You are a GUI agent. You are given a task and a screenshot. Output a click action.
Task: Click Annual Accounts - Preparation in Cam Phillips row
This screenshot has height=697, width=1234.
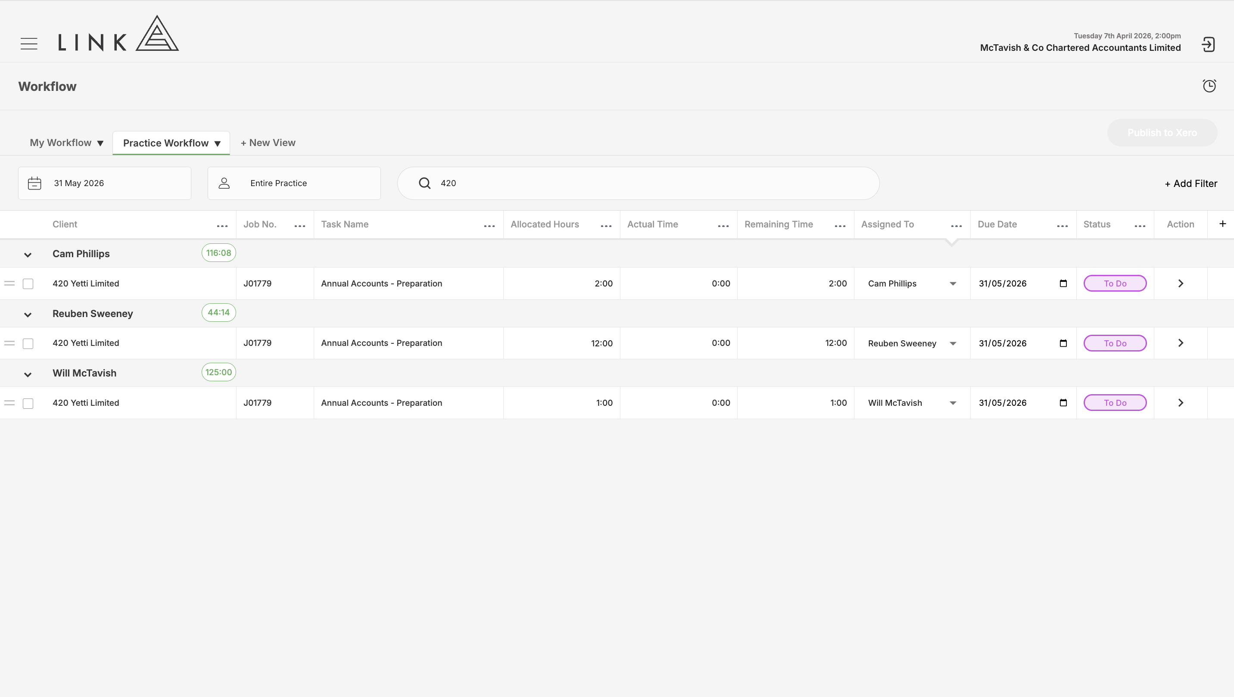(381, 283)
